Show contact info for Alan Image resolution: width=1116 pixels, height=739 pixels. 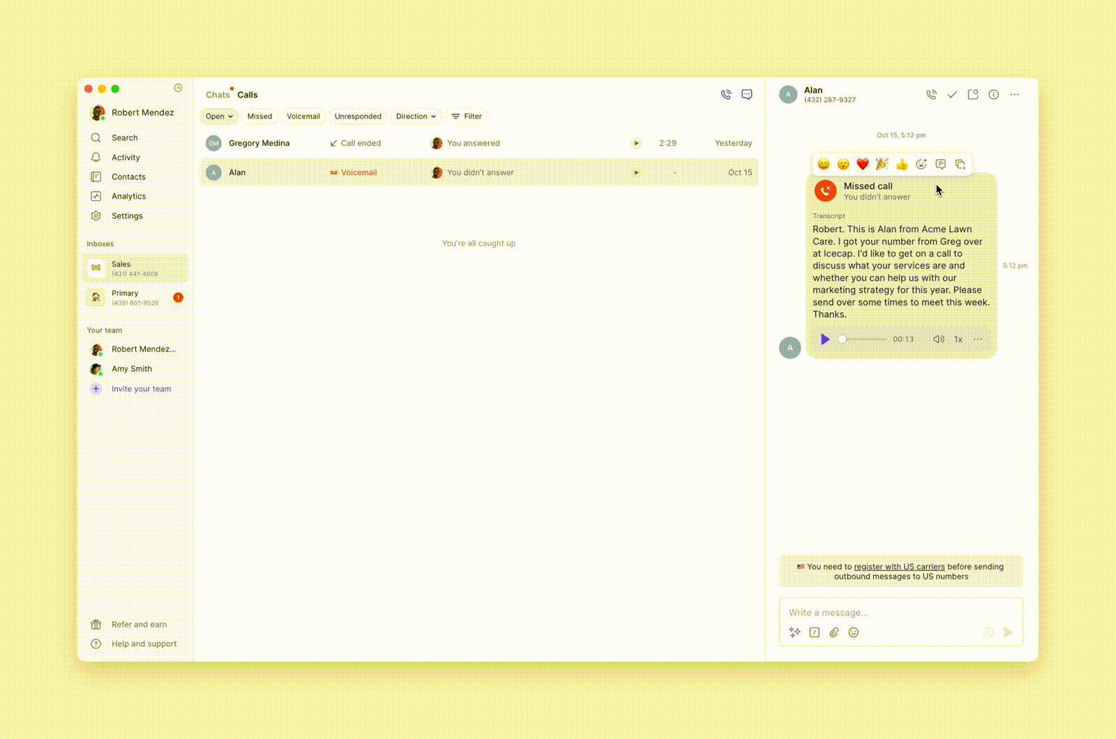[x=994, y=95]
